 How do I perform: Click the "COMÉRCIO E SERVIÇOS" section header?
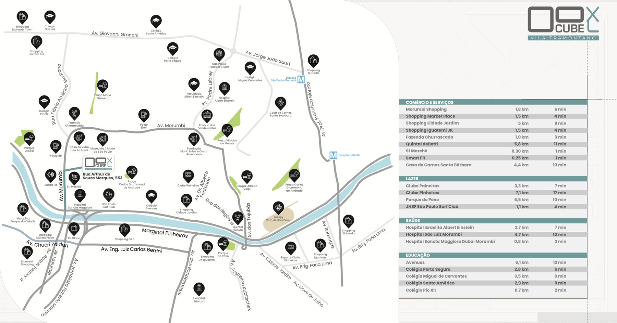click(x=493, y=102)
